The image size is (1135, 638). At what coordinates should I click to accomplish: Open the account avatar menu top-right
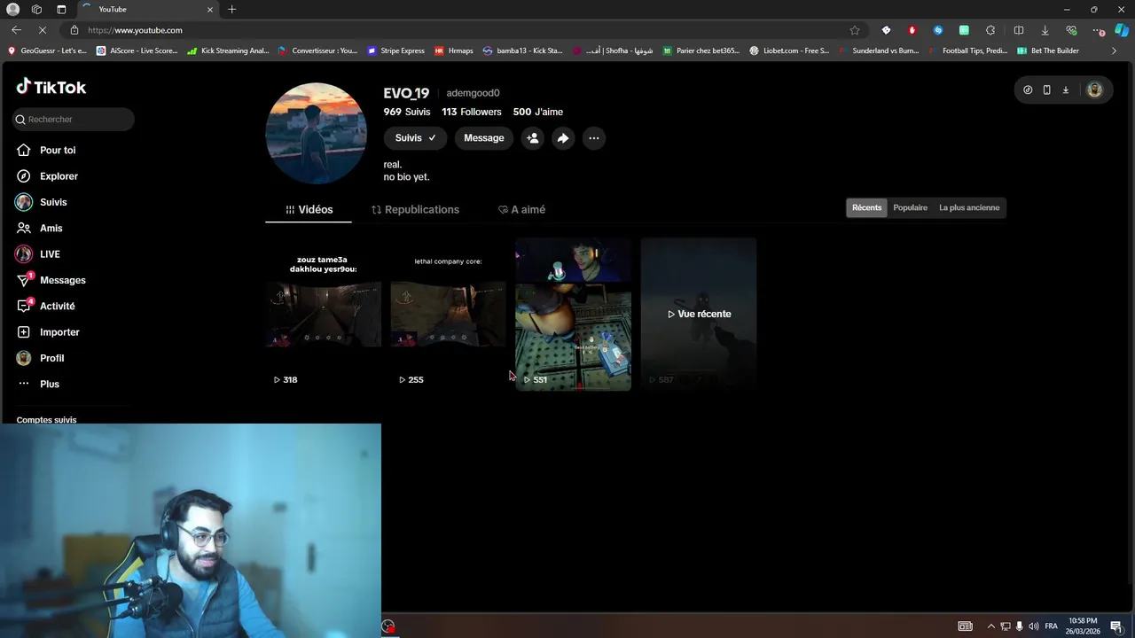pyautogui.click(x=1094, y=89)
